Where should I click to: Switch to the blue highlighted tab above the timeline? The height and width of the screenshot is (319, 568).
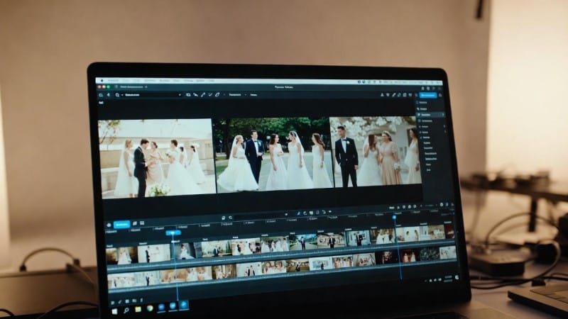point(121,225)
